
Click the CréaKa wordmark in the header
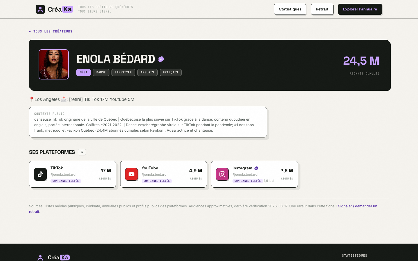(x=60, y=9)
